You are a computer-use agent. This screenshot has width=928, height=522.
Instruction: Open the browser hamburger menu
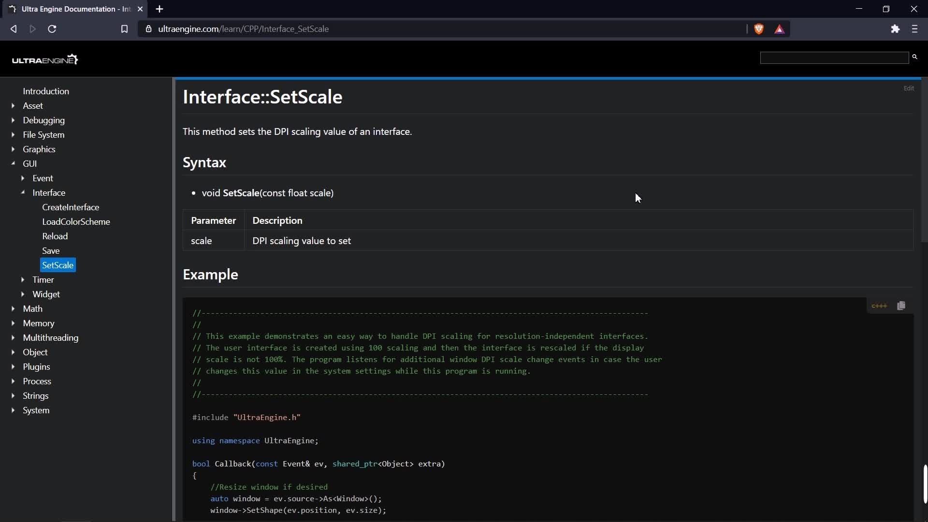914,29
